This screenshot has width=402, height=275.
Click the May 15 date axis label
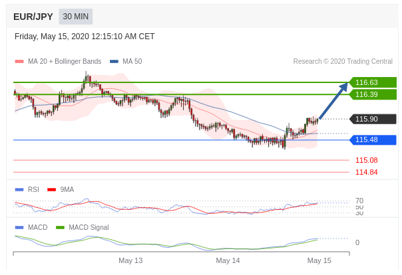point(319,261)
